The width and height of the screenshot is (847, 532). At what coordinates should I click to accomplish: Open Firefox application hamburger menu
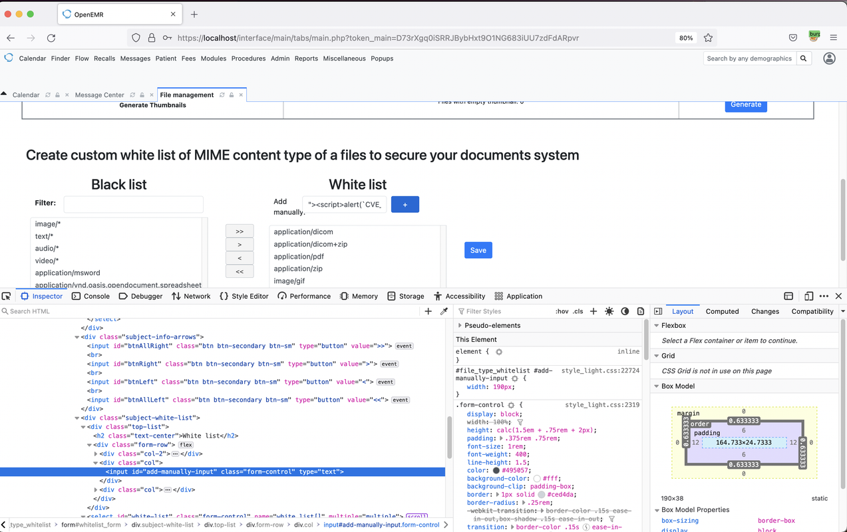833,38
